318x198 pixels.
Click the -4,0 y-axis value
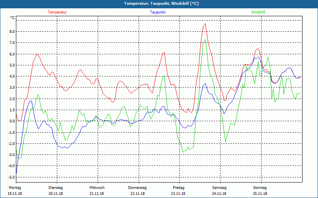click(11, 166)
